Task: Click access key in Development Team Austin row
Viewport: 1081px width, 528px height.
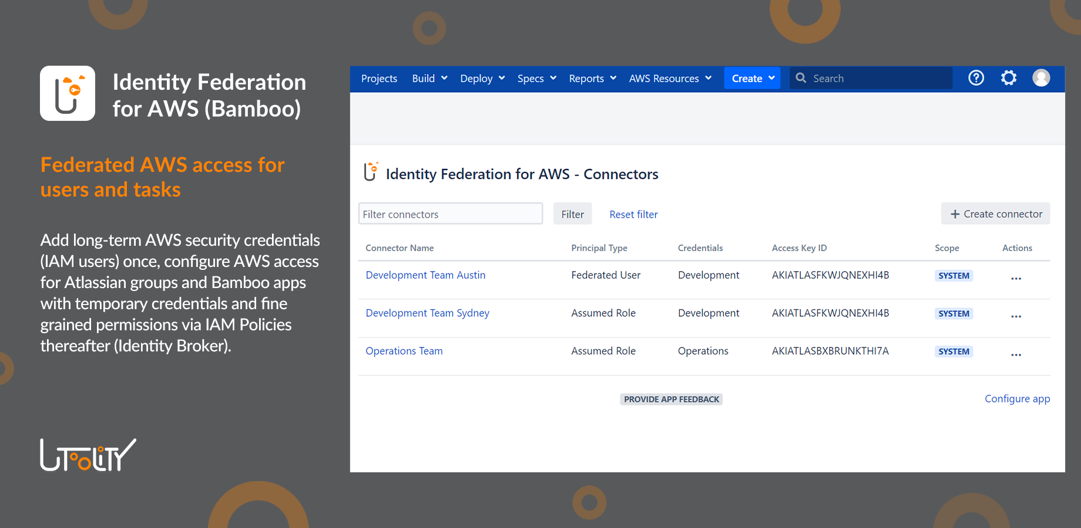Action: click(830, 275)
